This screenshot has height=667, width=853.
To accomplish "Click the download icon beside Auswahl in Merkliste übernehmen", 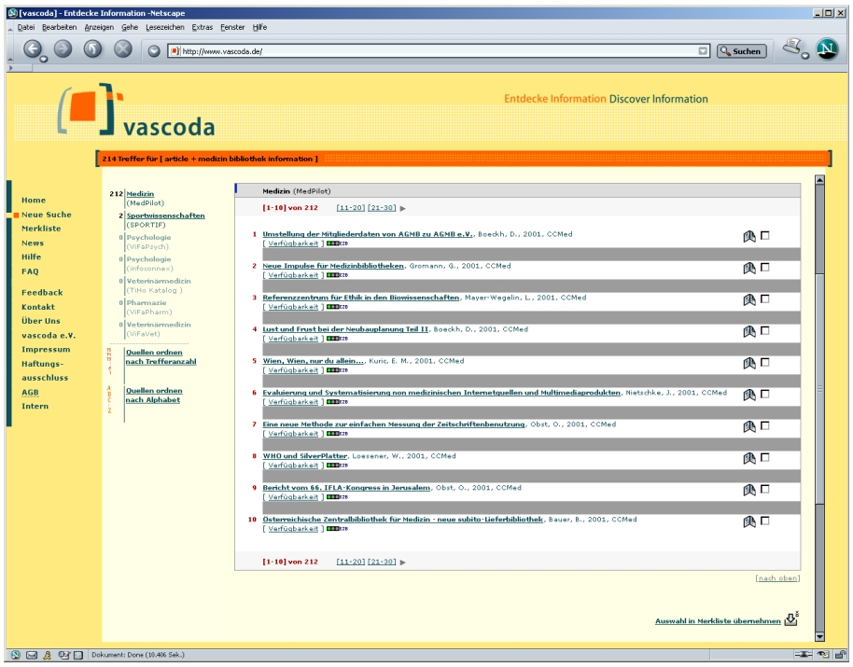I will coord(791,618).
